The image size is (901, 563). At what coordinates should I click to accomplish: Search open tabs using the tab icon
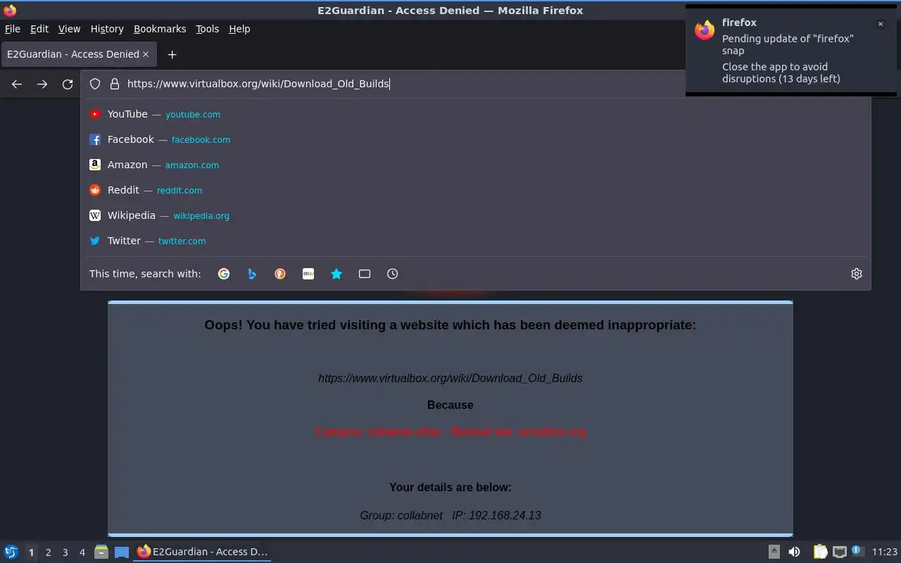(365, 274)
